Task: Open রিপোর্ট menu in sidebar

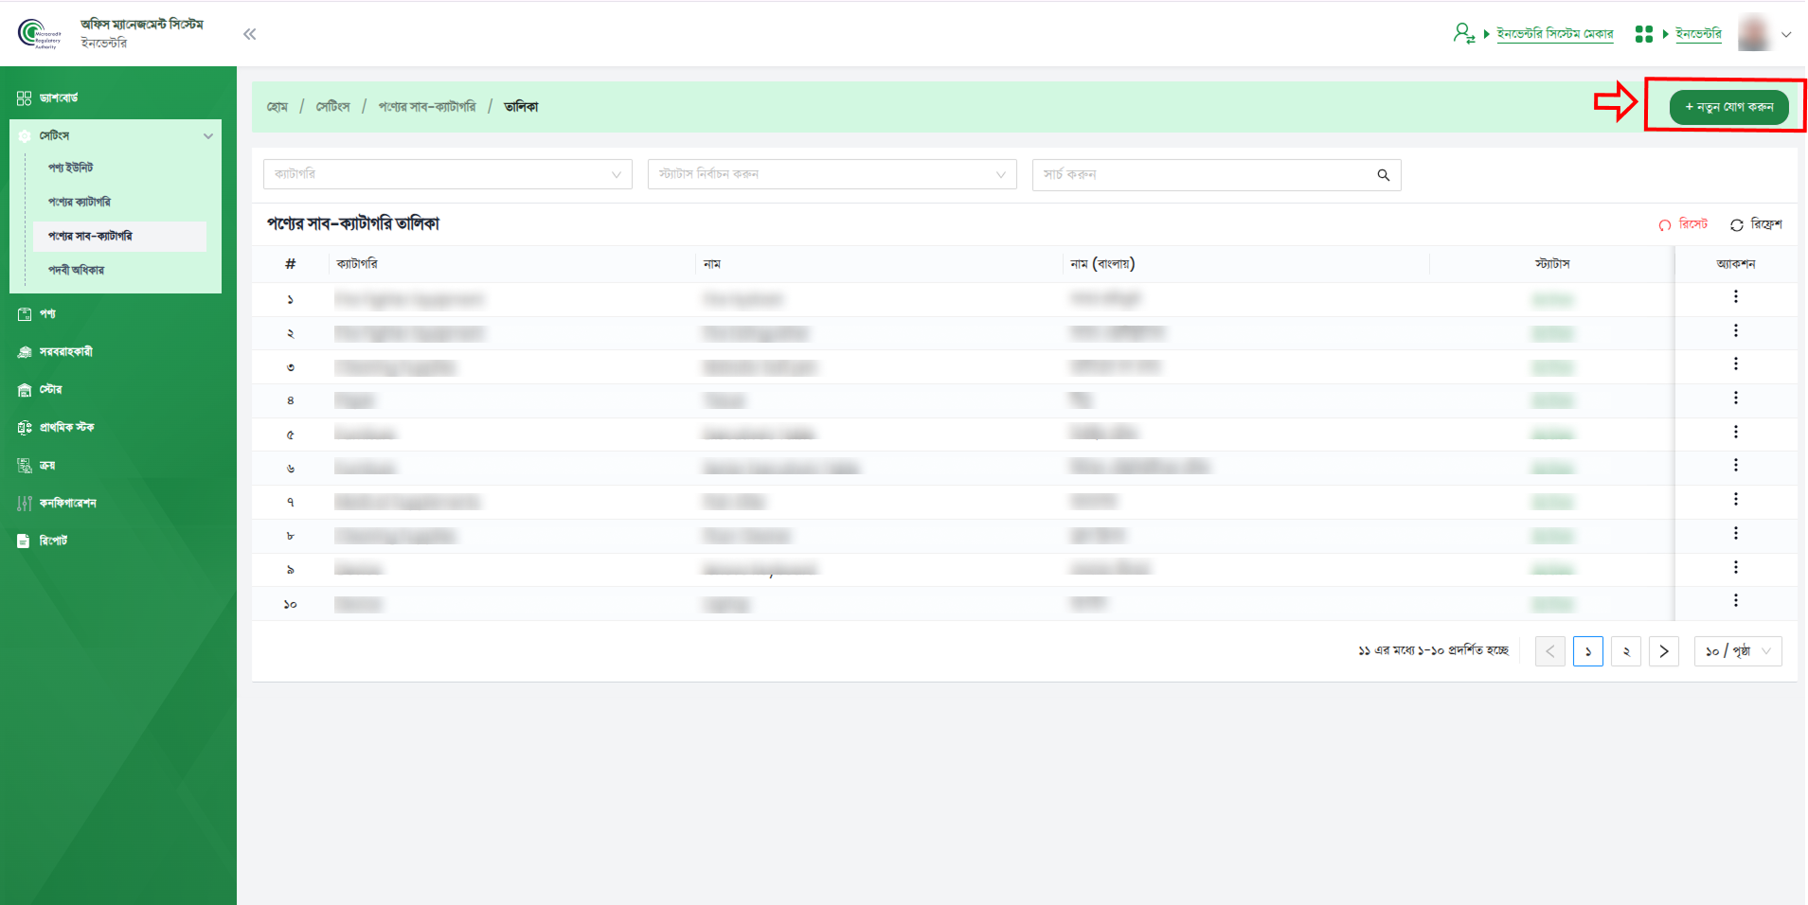Action: coord(53,541)
